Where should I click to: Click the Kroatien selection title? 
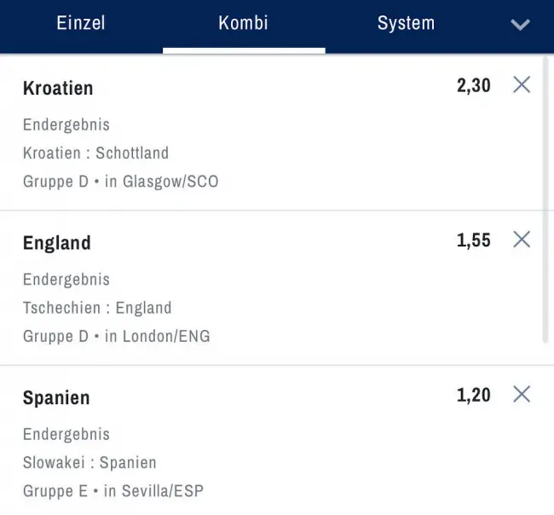tap(58, 88)
